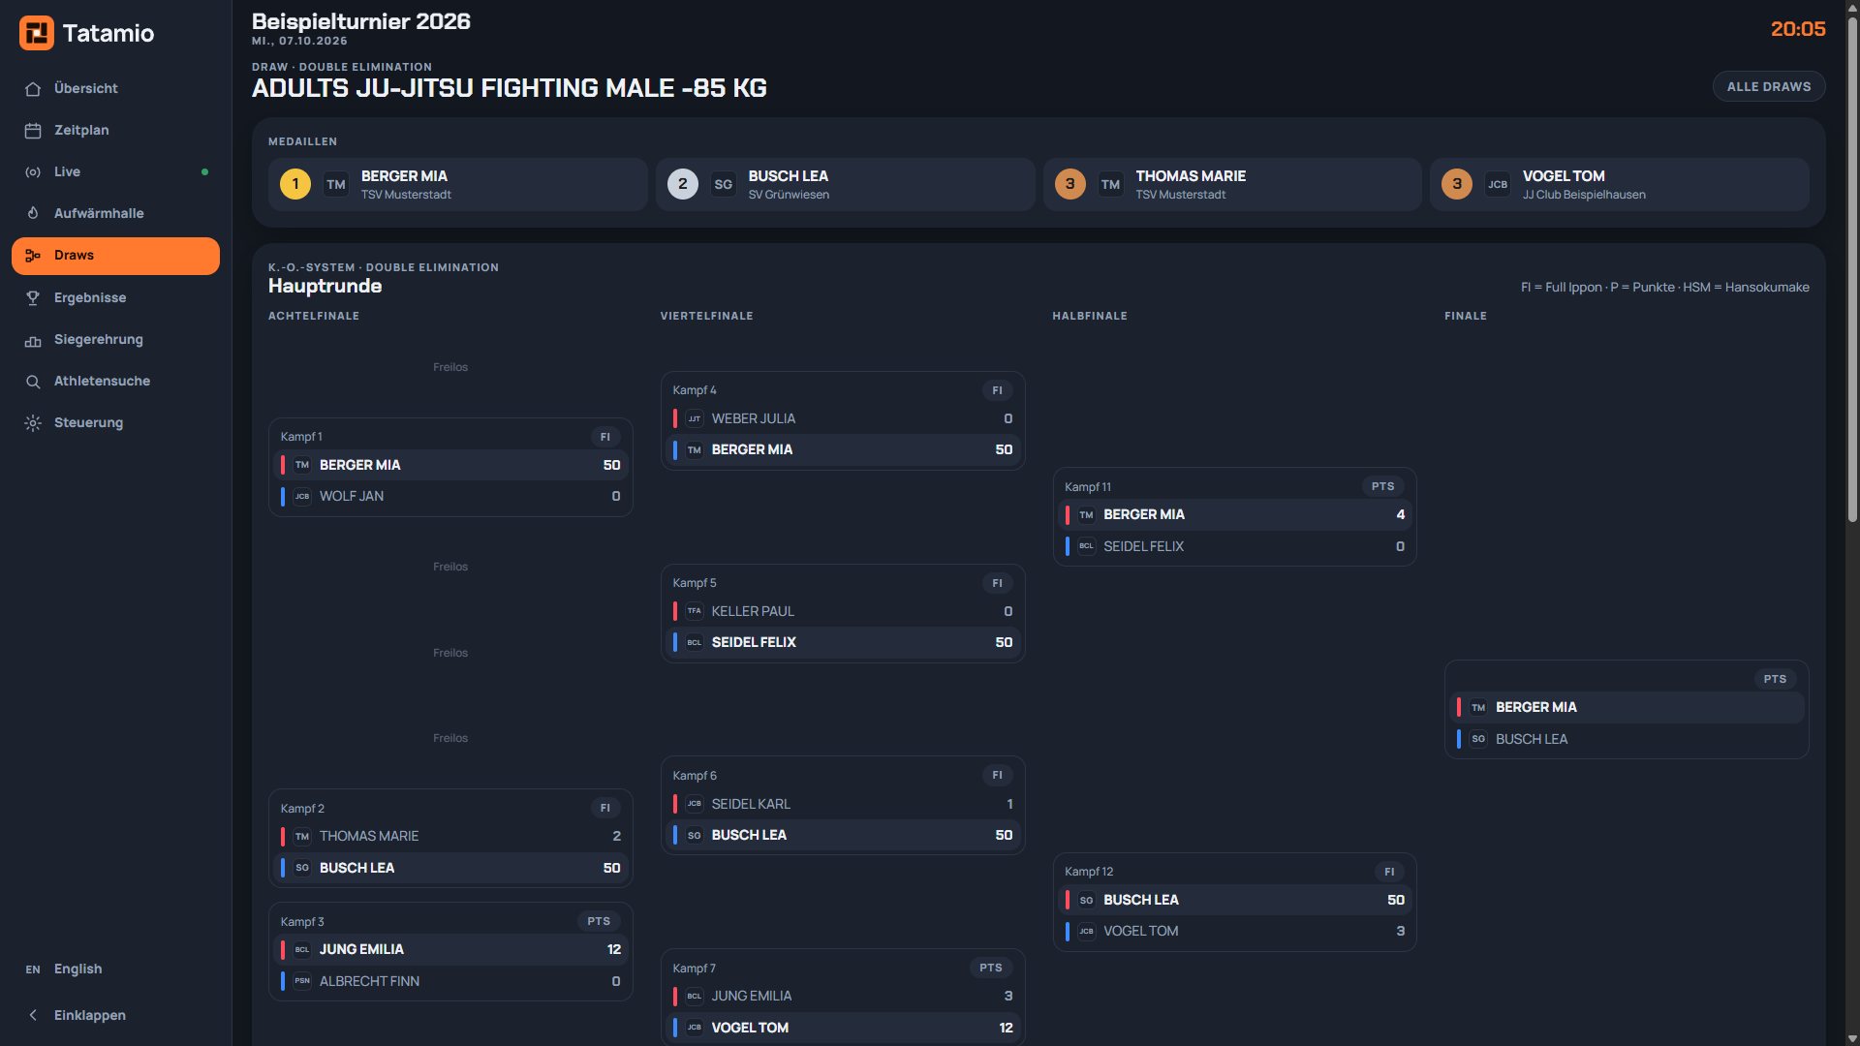Click the Aufwärmhalle flame icon
The image size is (1860, 1046).
[33, 214]
